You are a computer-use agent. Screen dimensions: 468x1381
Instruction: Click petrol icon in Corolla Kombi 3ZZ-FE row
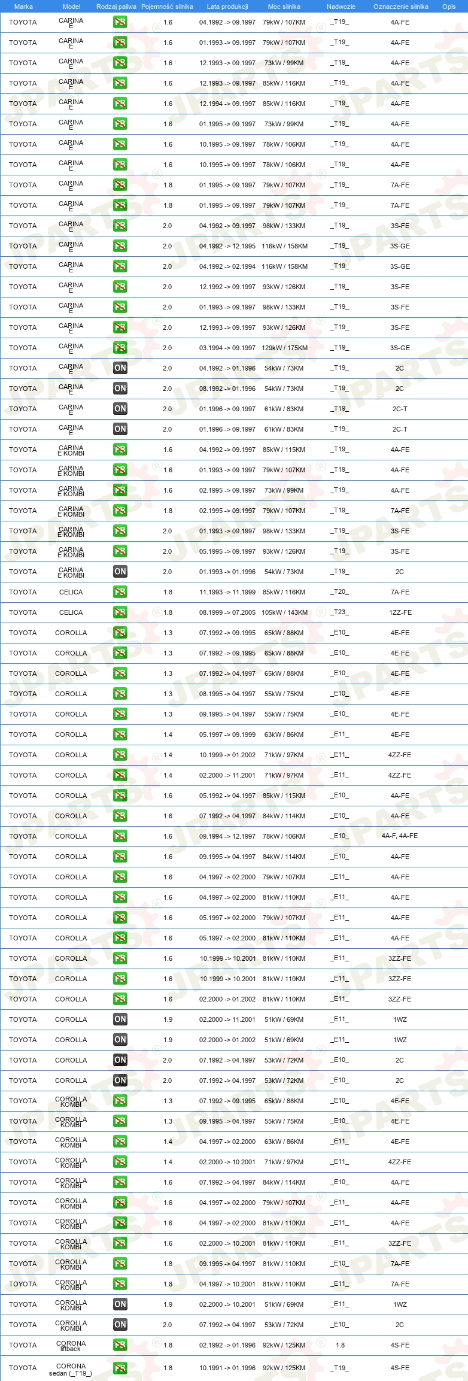tap(120, 1243)
